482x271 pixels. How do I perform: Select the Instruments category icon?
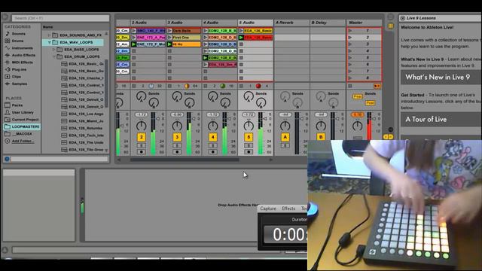pos(8,48)
